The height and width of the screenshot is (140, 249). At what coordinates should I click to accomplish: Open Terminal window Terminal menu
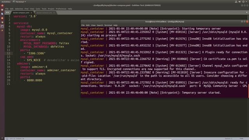click(108, 25)
